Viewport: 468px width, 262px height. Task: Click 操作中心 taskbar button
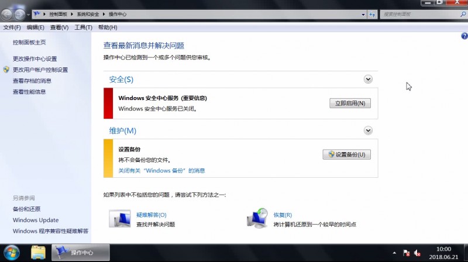(81, 253)
